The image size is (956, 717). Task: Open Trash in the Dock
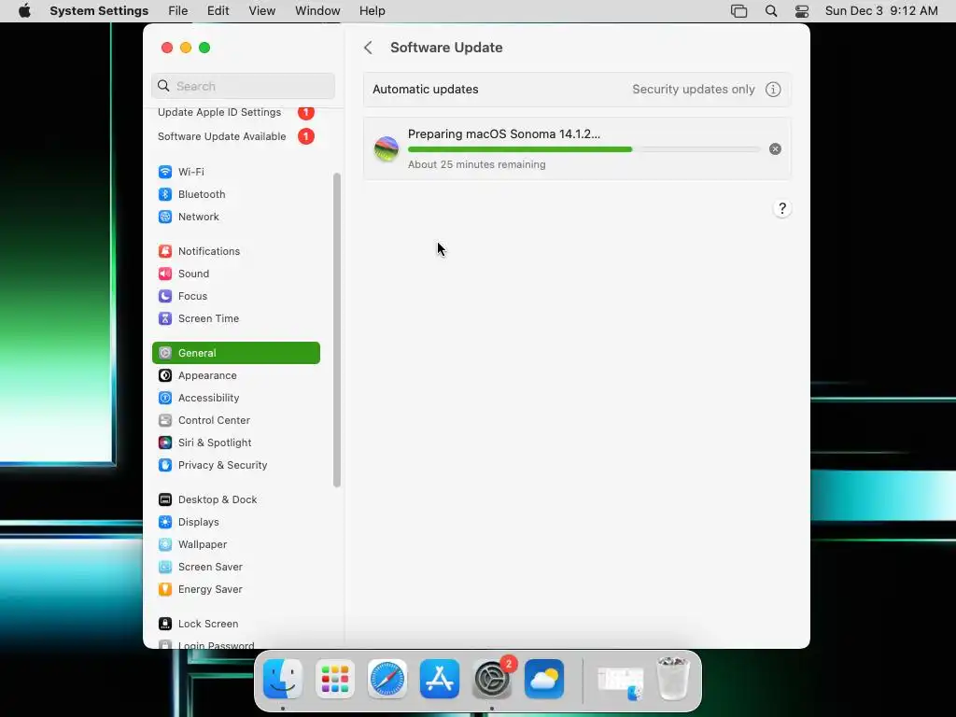click(x=673, y=679)
